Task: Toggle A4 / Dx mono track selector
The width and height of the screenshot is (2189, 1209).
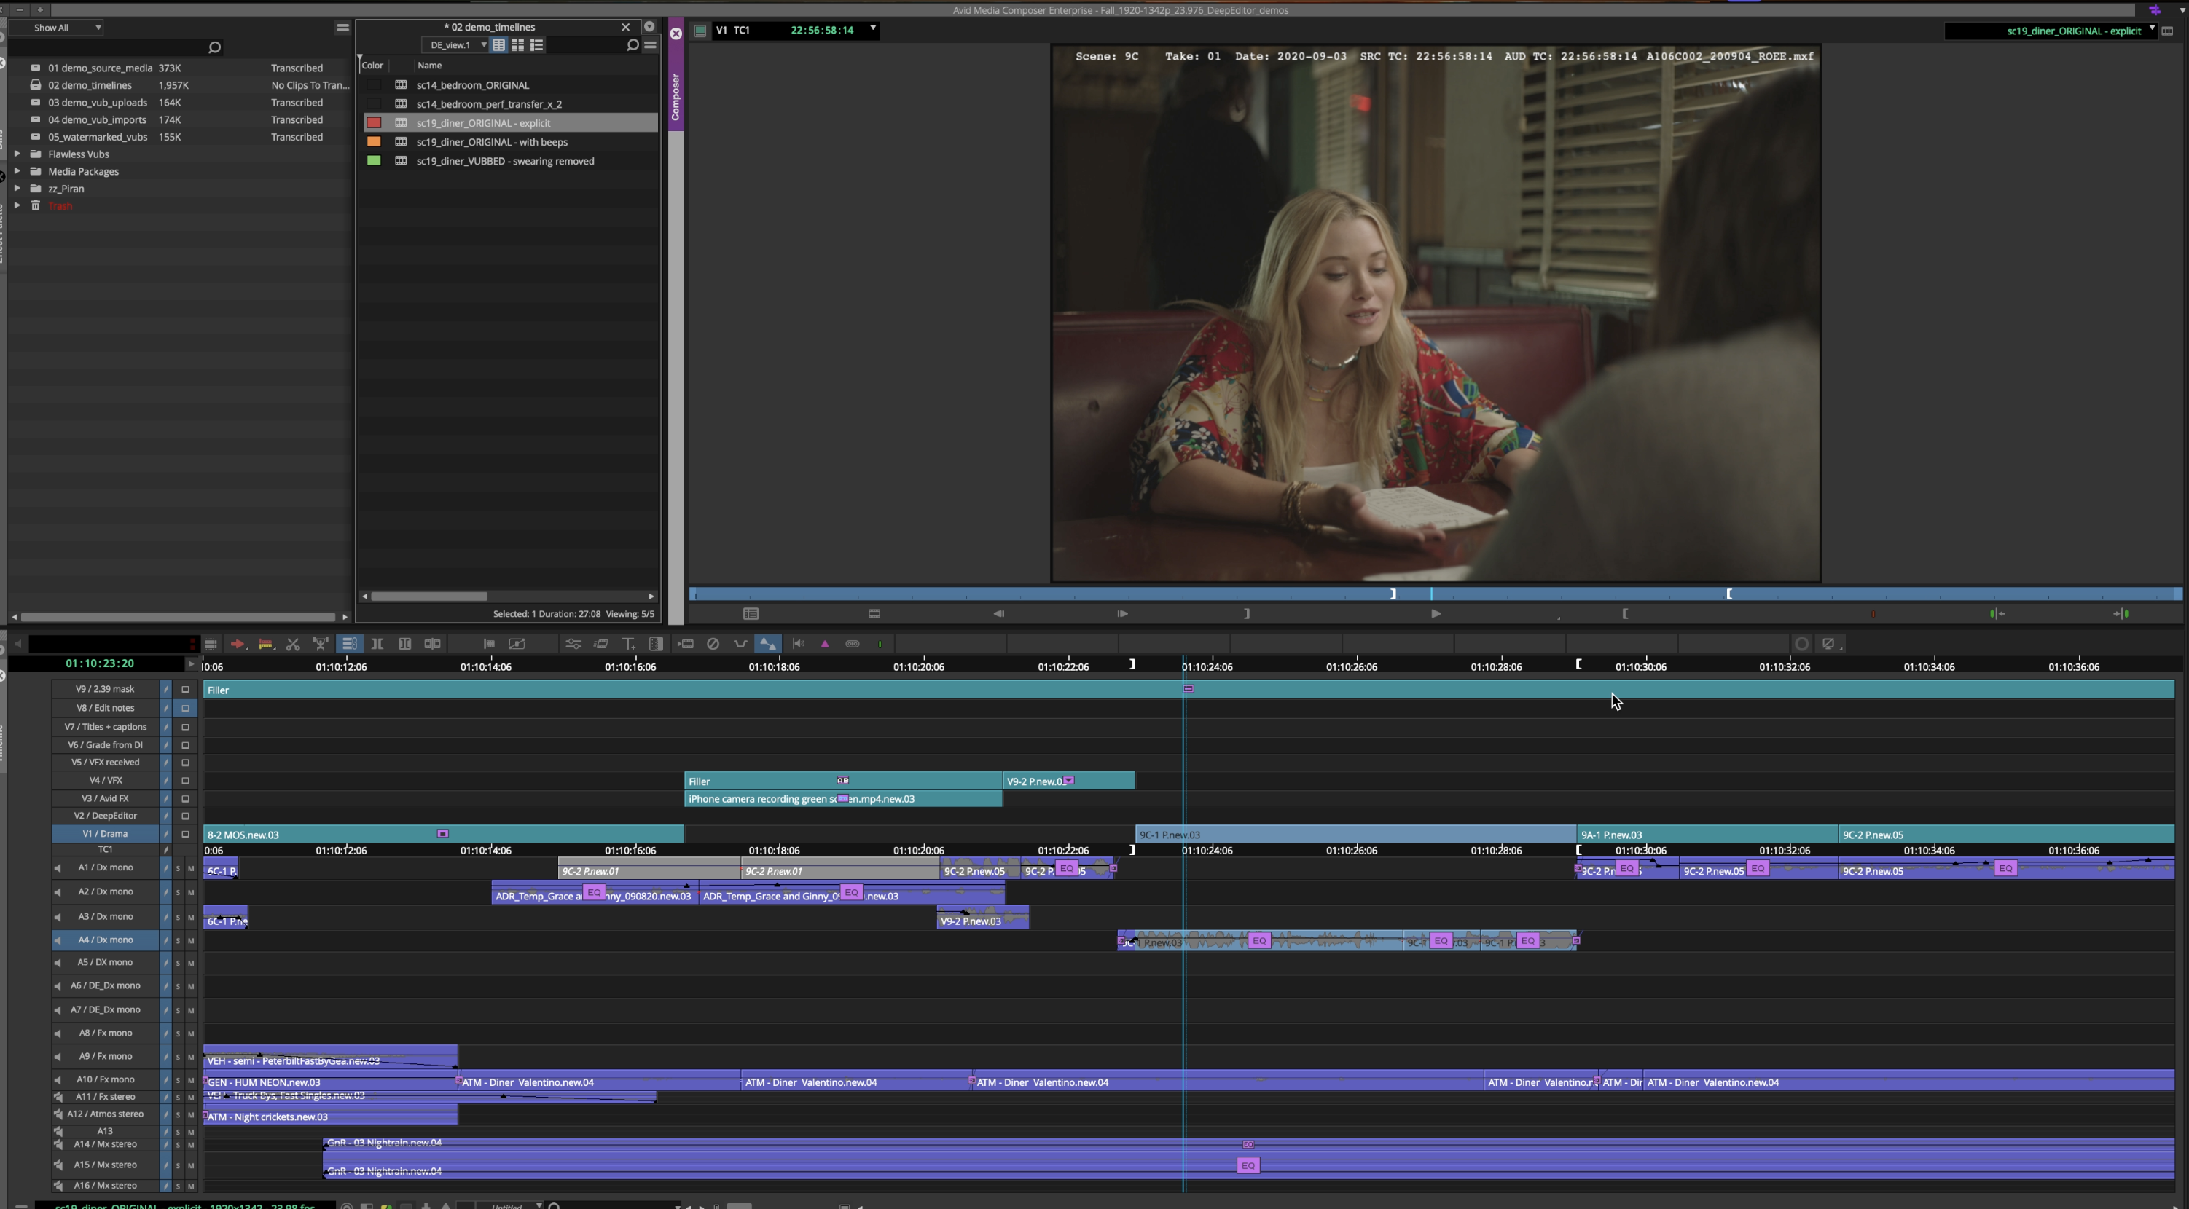Action: click(x=106, y=940)
